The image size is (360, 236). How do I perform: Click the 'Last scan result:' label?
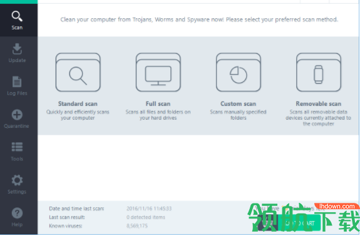pyautogui.click(x=67, y=217)
